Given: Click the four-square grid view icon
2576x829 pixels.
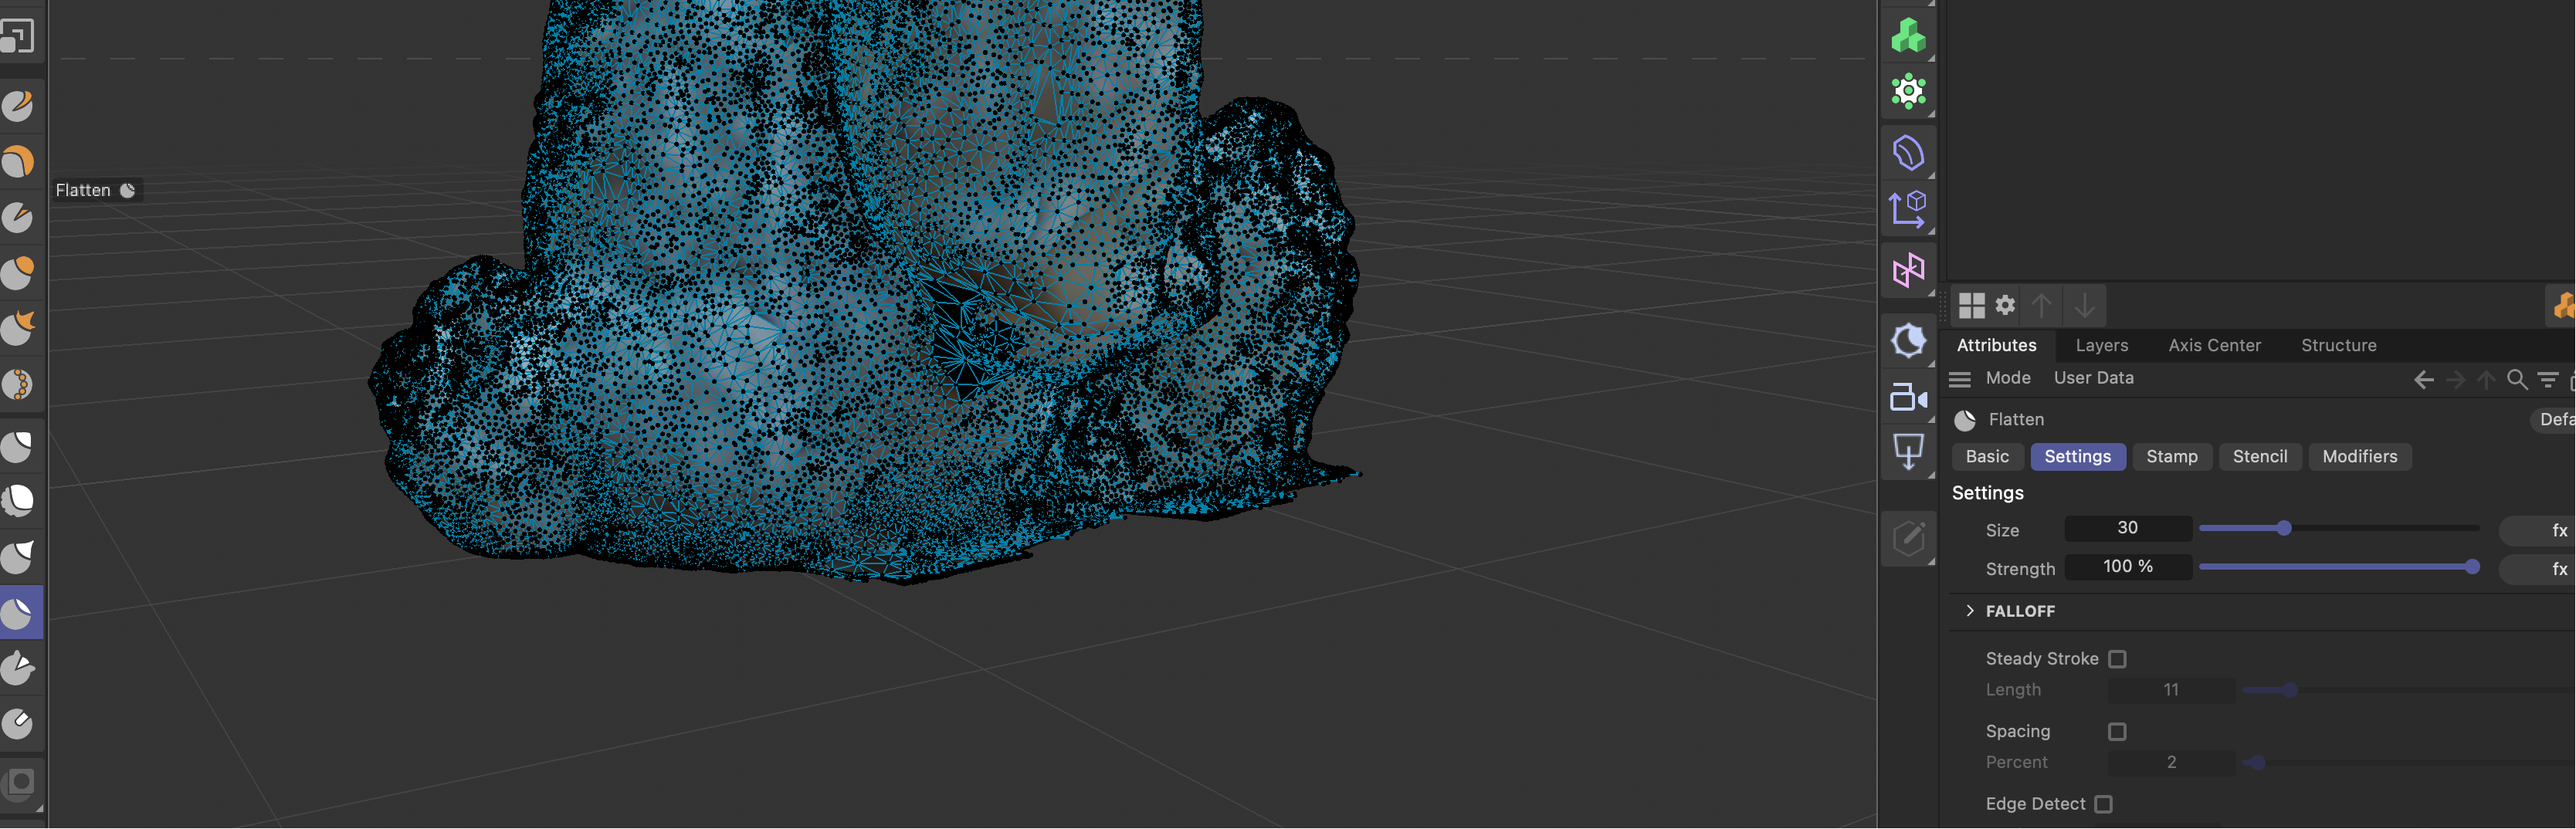Looking at the screenshot, I should tap(1971, 306).
